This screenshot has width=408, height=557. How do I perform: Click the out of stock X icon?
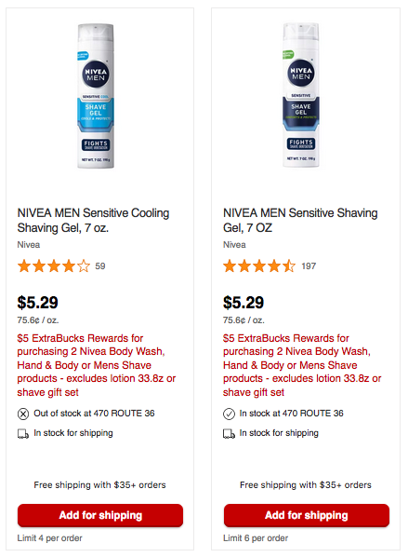click(x=23, y=414)
